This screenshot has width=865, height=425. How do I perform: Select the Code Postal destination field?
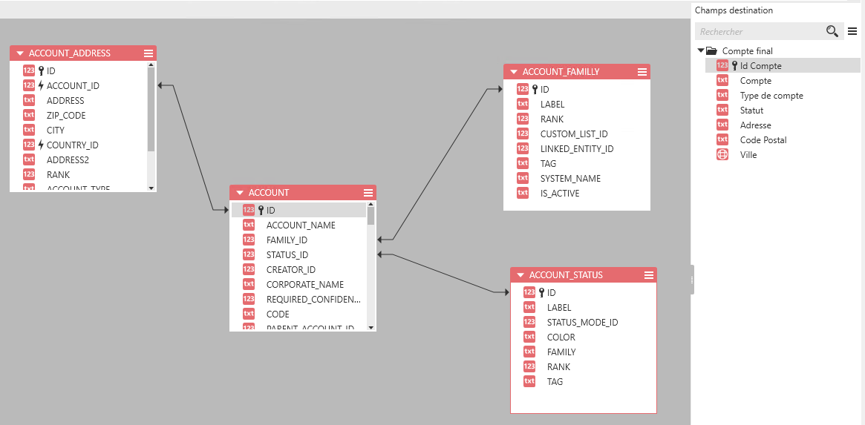(763, 140)
